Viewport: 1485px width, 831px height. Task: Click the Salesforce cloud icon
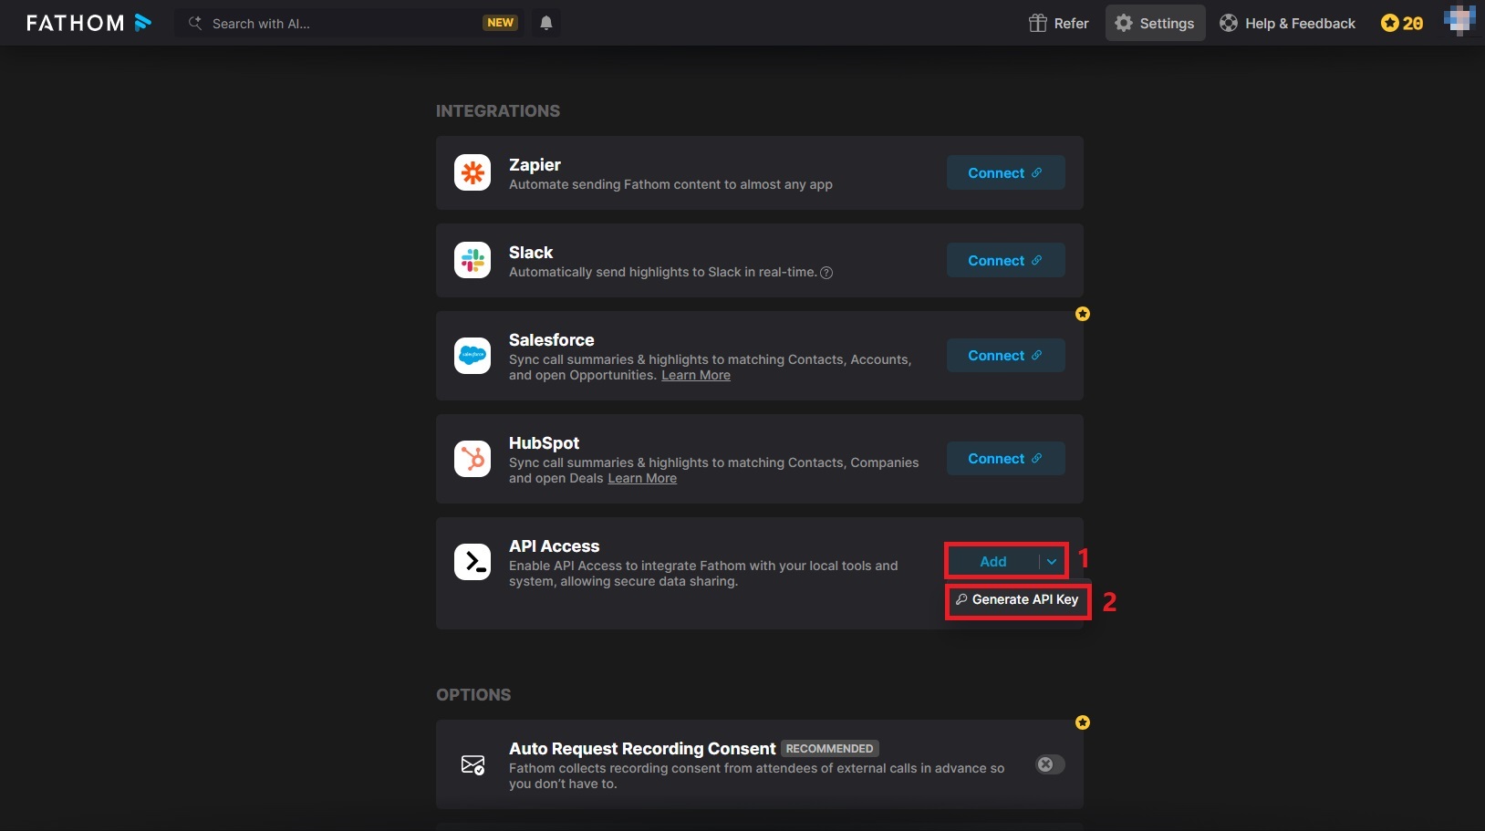472,355
